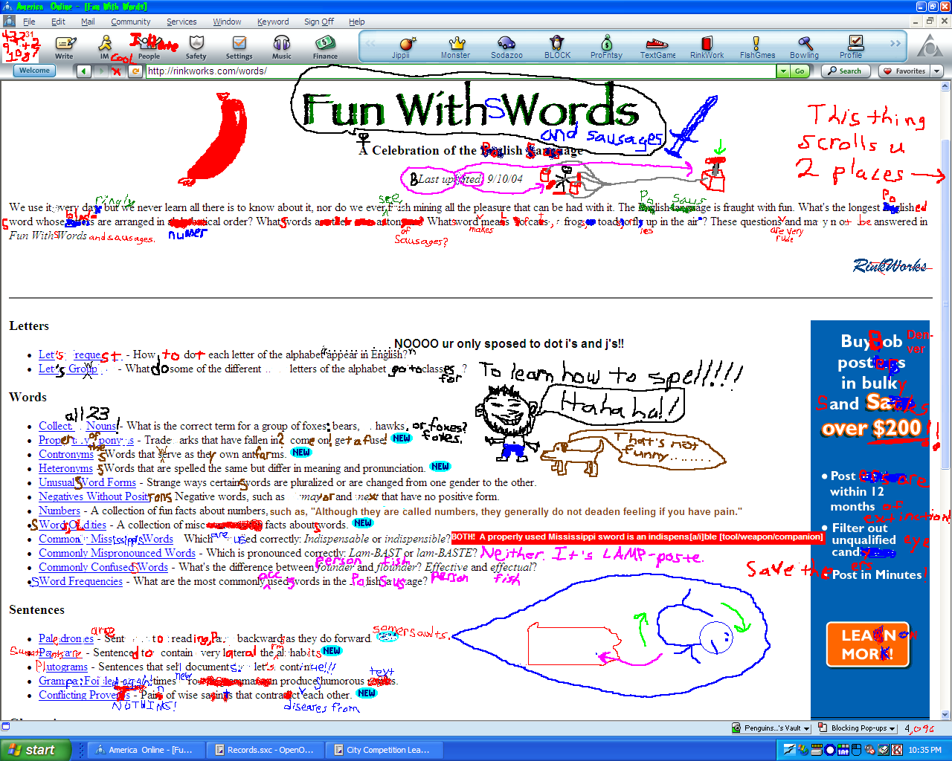
Task: Expand the Favorites dropdown arrow
Action: point(937,71)
